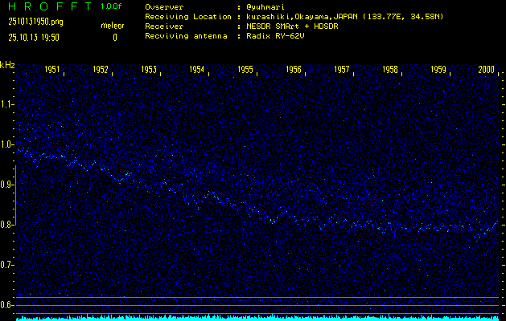Image resolution: width=506 pixels, height=321 pixels.
Task: Click the HROFFT title text
Action: [x=46, y=6]
